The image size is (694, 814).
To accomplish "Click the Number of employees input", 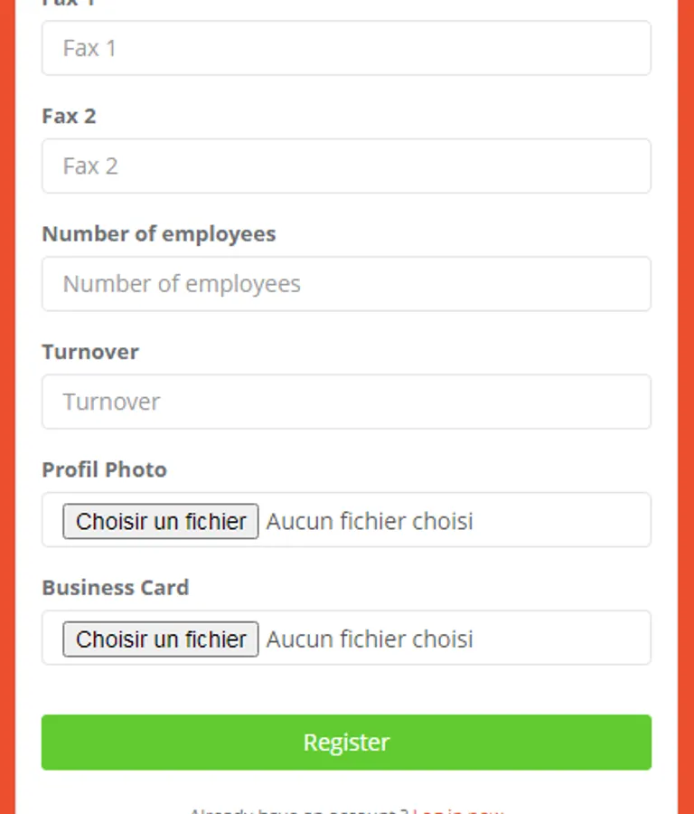I will point(346,284).
